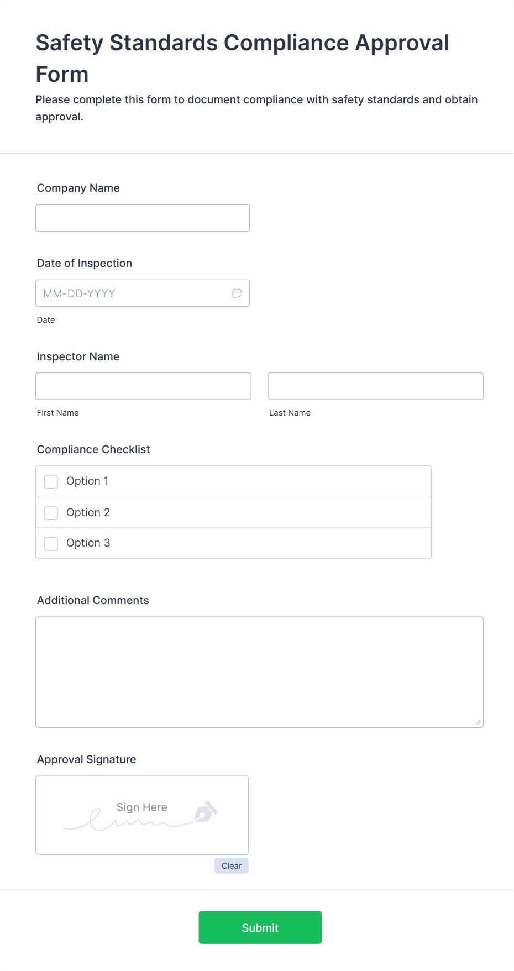
Task: Grab the comments textarea resize handle
Action: [478, 722]
